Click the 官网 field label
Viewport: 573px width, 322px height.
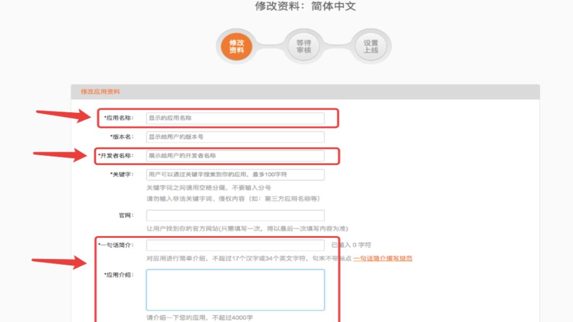tap(126, 216)
